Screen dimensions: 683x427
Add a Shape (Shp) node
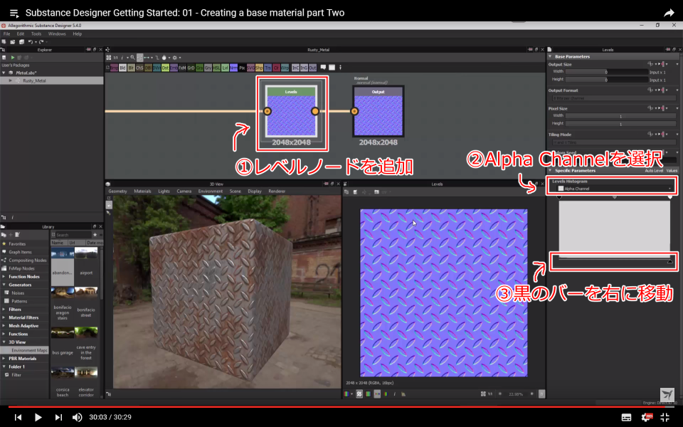tap(259, 68)
